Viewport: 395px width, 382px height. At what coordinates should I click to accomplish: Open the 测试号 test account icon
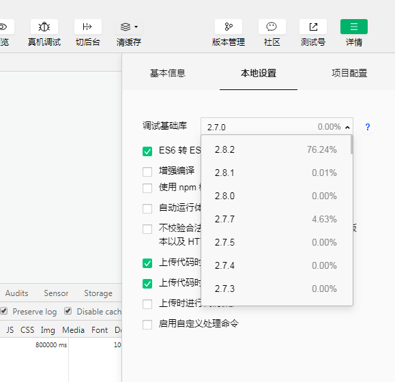tap(313, 27)
